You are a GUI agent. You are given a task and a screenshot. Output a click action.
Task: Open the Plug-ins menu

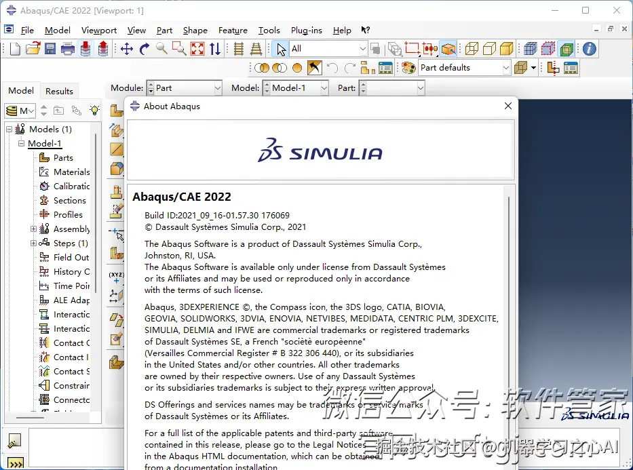307,31
